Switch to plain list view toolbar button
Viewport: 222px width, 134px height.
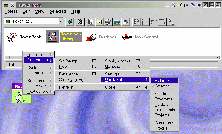145,22
